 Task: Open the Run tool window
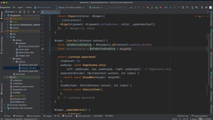point(7,116)
